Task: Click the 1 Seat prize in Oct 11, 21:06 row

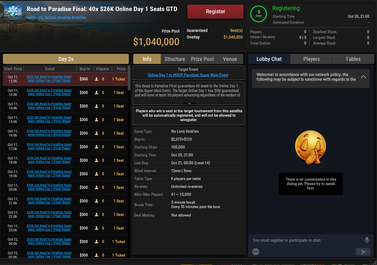Action: (x=118, y=201)
